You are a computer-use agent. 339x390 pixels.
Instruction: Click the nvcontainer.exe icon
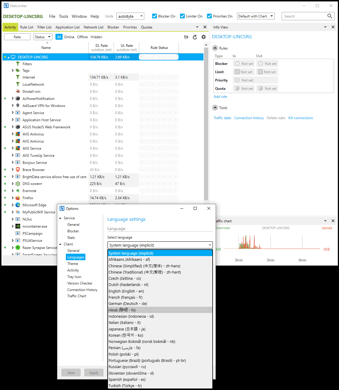click(x=18, y=226)
